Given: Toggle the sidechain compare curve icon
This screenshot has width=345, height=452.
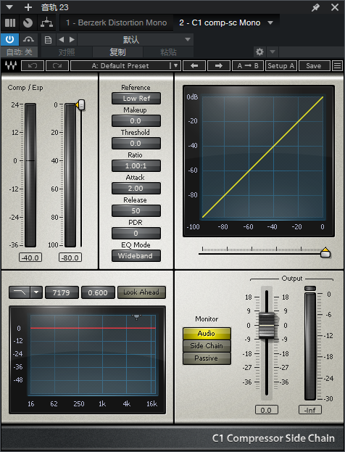Looking at the screenshot, I should tap(28, 39).
